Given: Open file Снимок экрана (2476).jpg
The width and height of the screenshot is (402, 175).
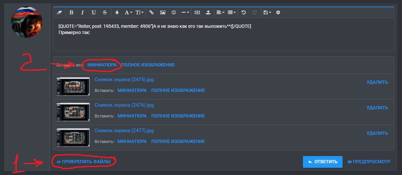Looking at the screenshot, I should point(124,105).
